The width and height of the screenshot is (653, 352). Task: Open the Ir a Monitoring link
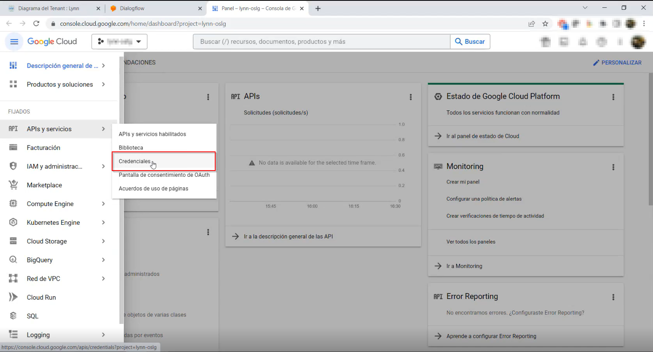point(464,266)
